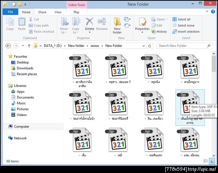Click New folder icon in quick access toolbar

(20, 4)
